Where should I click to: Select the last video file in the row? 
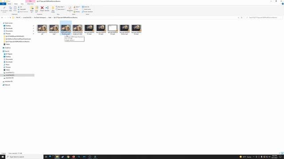[x=136, y=30]
